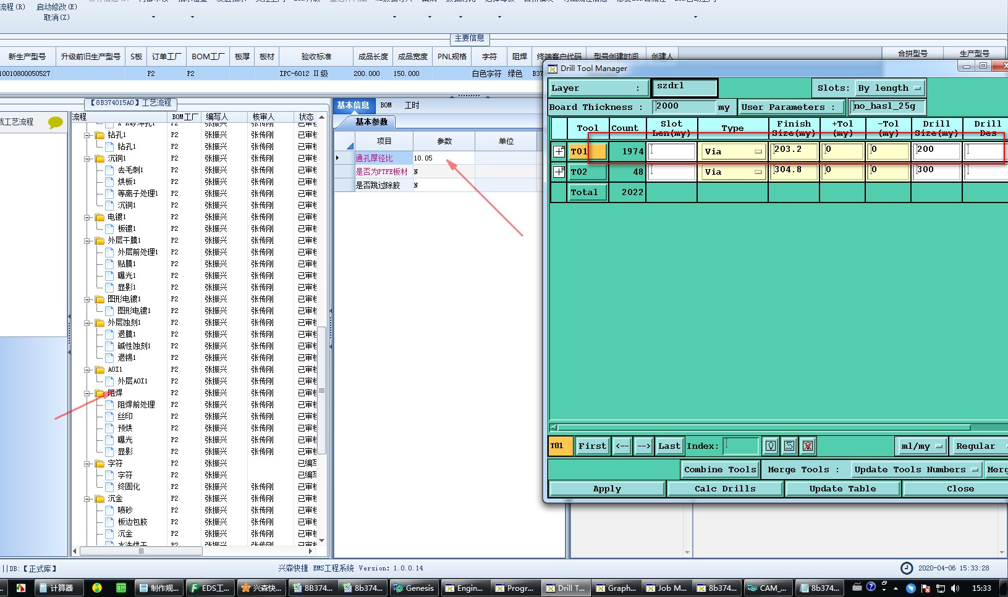Close the Drill Tool Manager via Close button

(960, 488)
